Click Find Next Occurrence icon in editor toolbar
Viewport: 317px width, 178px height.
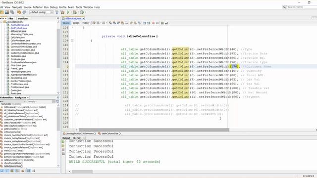click(x=118, y=23)
